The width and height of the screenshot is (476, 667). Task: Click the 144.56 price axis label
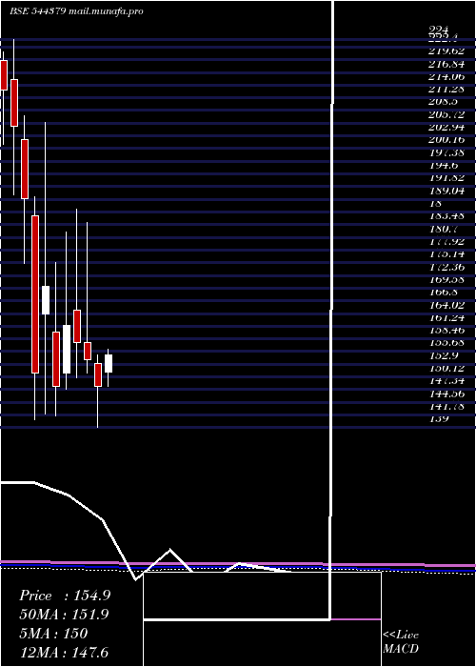coord(446,393)
